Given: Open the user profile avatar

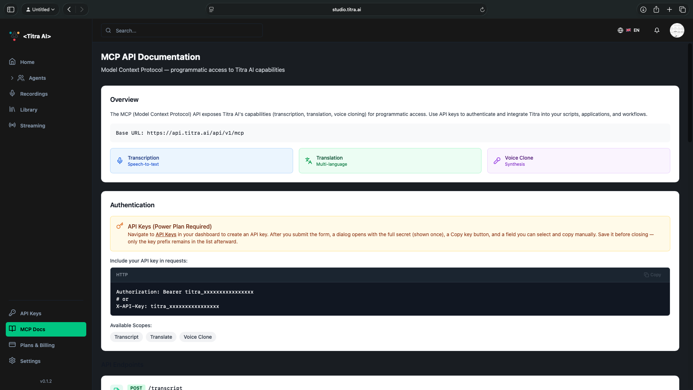Looking at the screenshot, I should tap(677, 30).
